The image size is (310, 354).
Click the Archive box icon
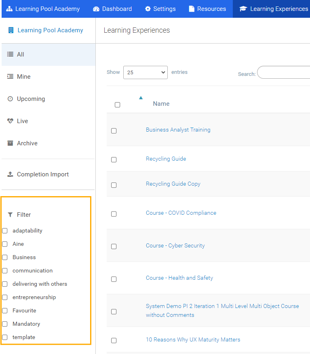(x=11, y=143)
